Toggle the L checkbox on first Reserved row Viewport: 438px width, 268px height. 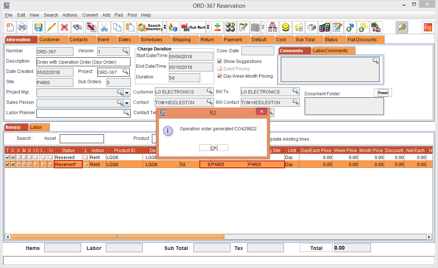tap(86, 158)
